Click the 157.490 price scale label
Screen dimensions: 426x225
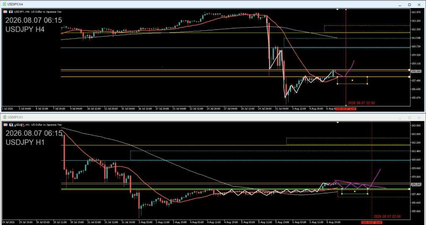(x=416, y=81)
